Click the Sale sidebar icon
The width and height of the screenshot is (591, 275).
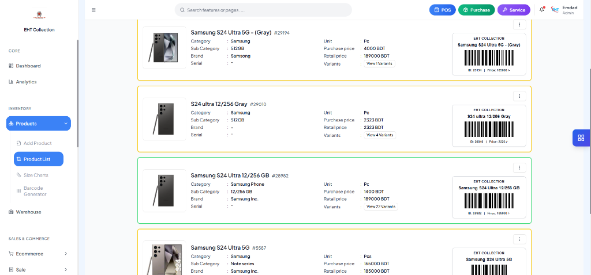[11, 270]
